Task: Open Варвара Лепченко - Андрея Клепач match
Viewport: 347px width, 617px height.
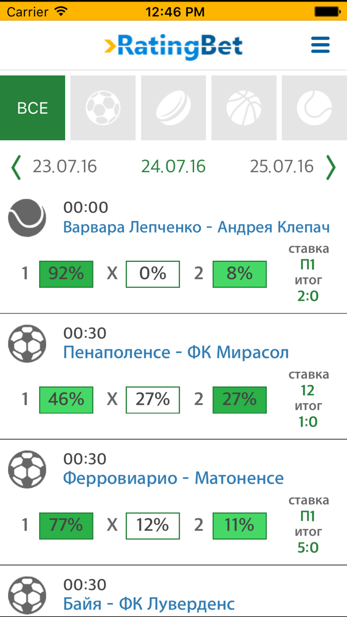Action: coord(196,227)
